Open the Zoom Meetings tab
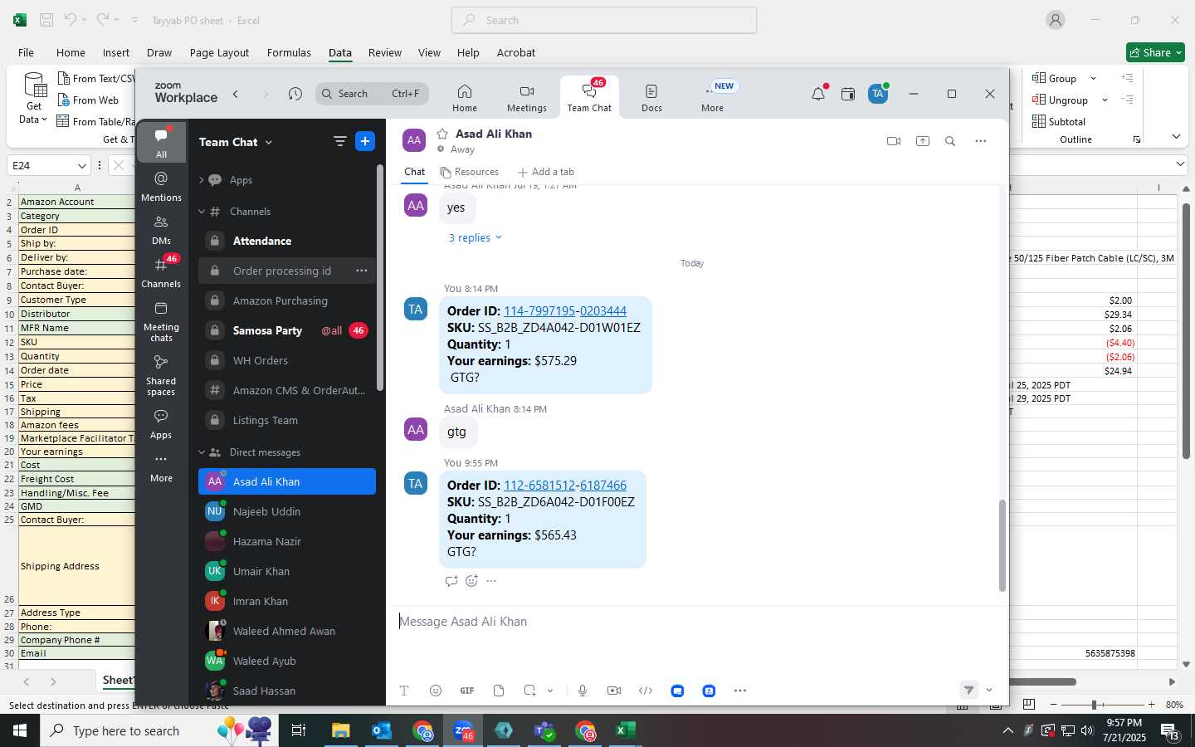The height and width of the screenshot is (747, 1195). click(527, 98)
